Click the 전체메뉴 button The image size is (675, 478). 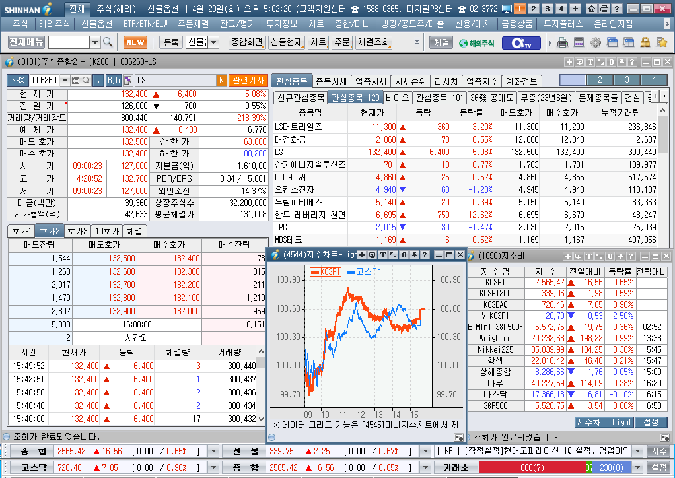[26, 42]
